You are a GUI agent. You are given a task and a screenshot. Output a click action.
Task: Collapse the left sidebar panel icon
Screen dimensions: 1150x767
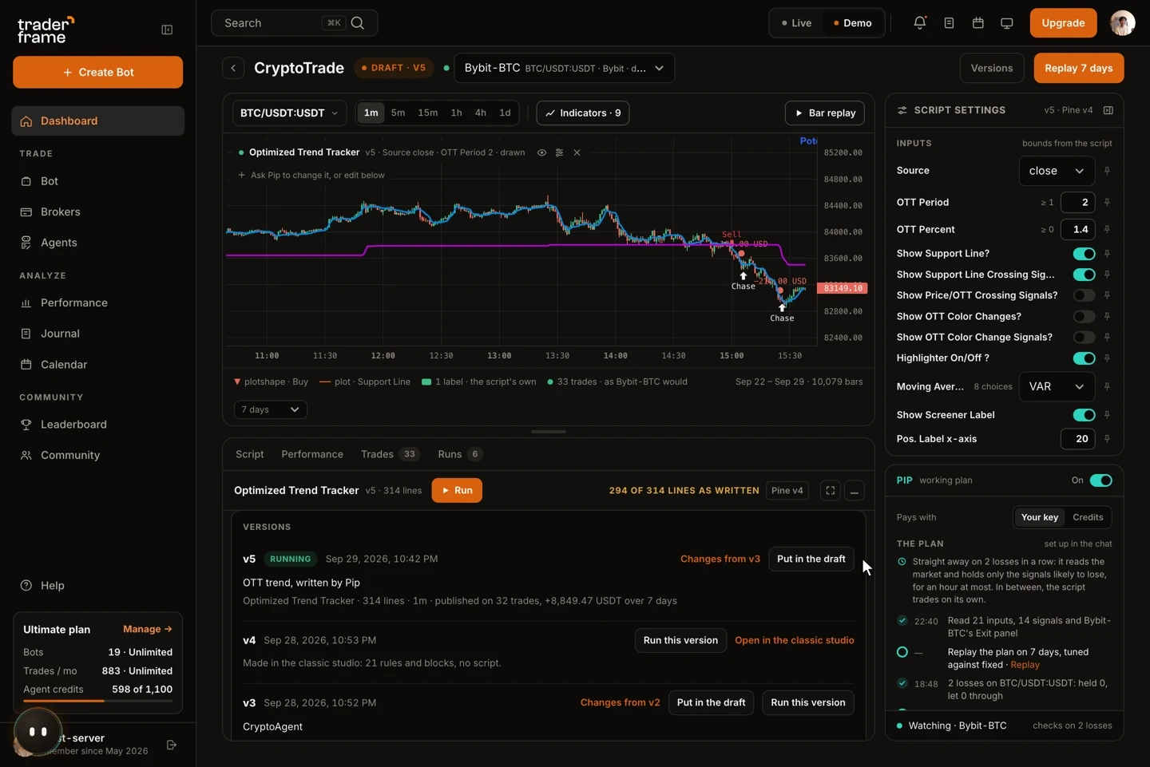coord(167,30)
